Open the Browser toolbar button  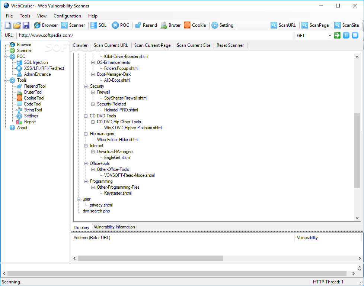46,25
